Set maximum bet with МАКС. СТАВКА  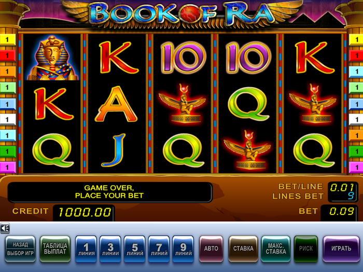pyautogui.click(x=276, y=249)
